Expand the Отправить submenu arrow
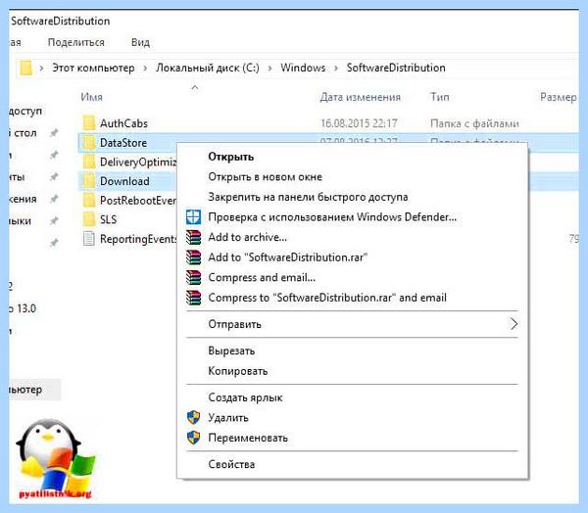The height and width of the screenshot is (513, 588). (514, 324)
